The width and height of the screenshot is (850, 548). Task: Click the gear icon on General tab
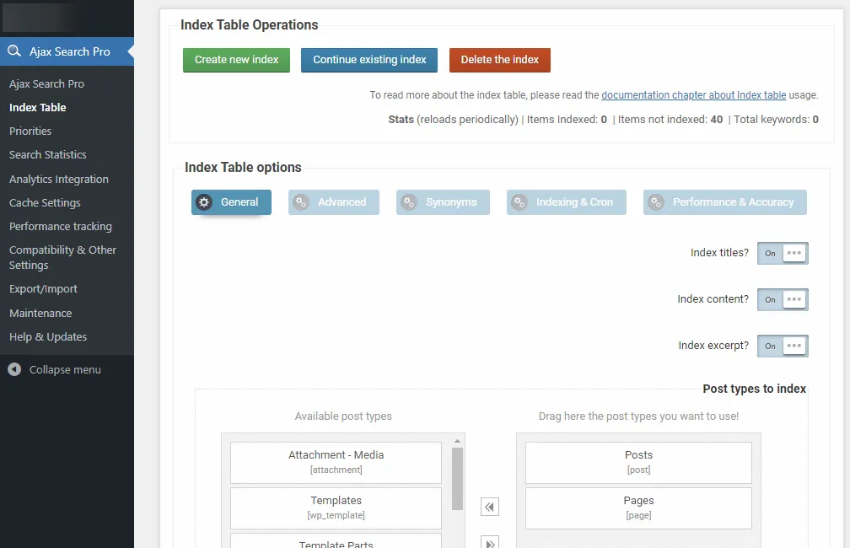[x=204, y=202]
